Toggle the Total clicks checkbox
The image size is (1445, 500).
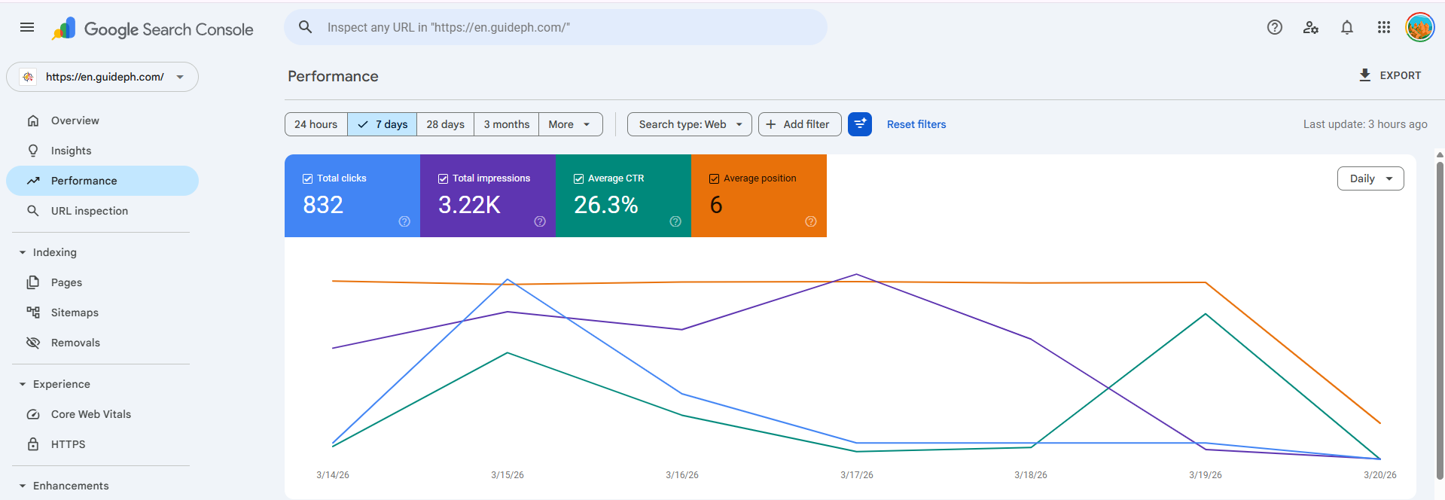point(307,178)
